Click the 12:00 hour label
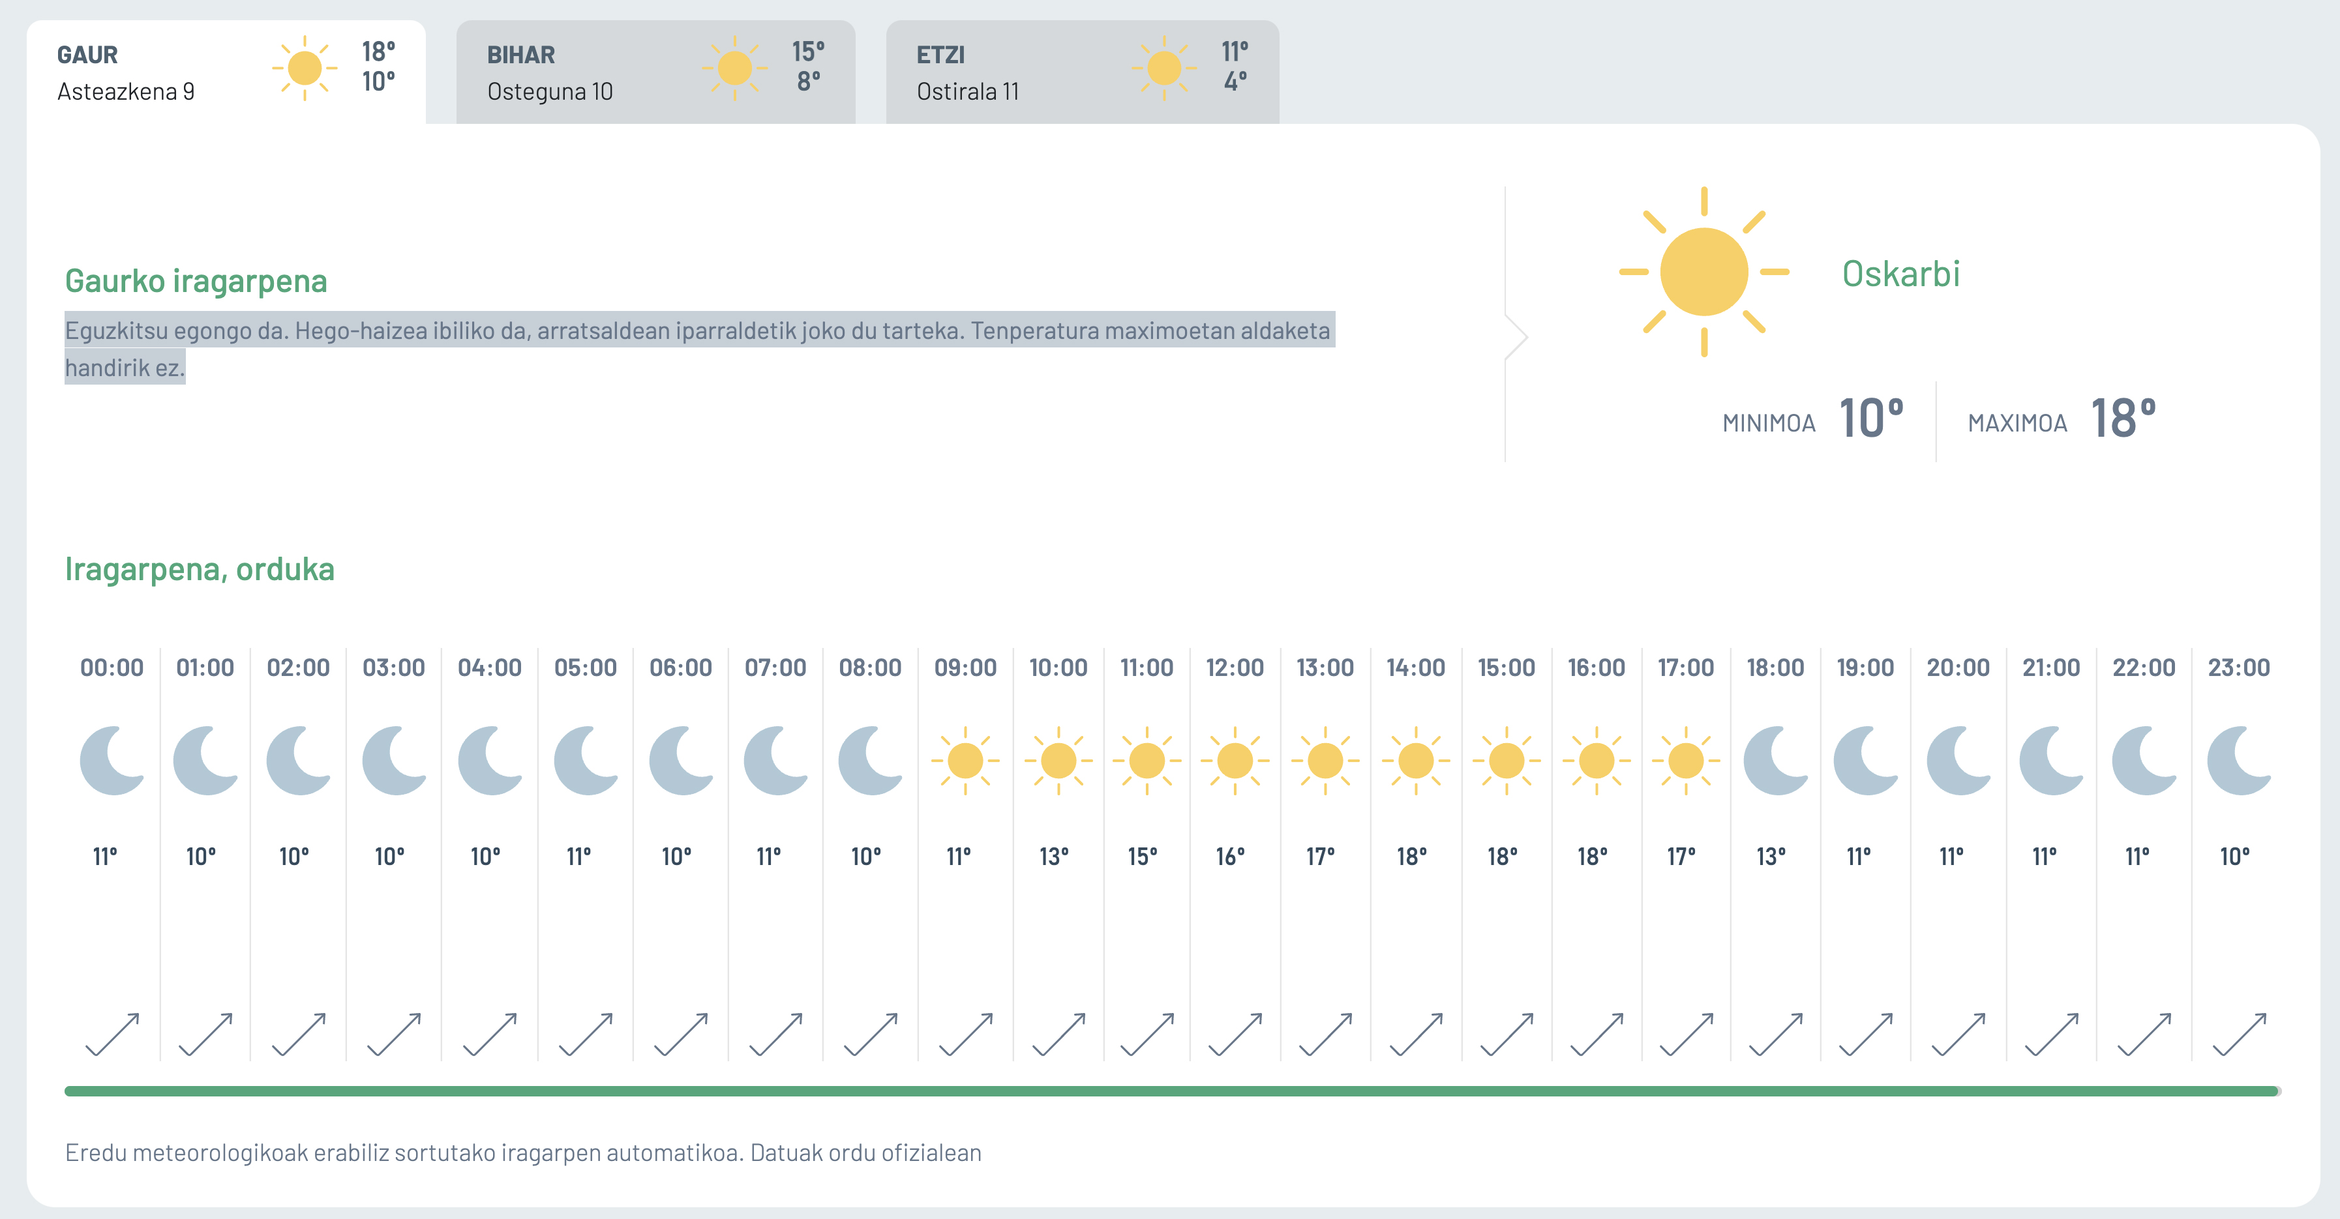 pyautogui.click(x=1235, y=668)
